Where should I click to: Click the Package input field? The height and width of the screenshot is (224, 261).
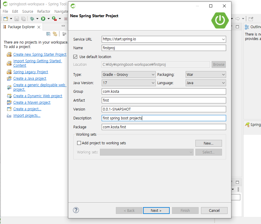[x=164, y=127]
